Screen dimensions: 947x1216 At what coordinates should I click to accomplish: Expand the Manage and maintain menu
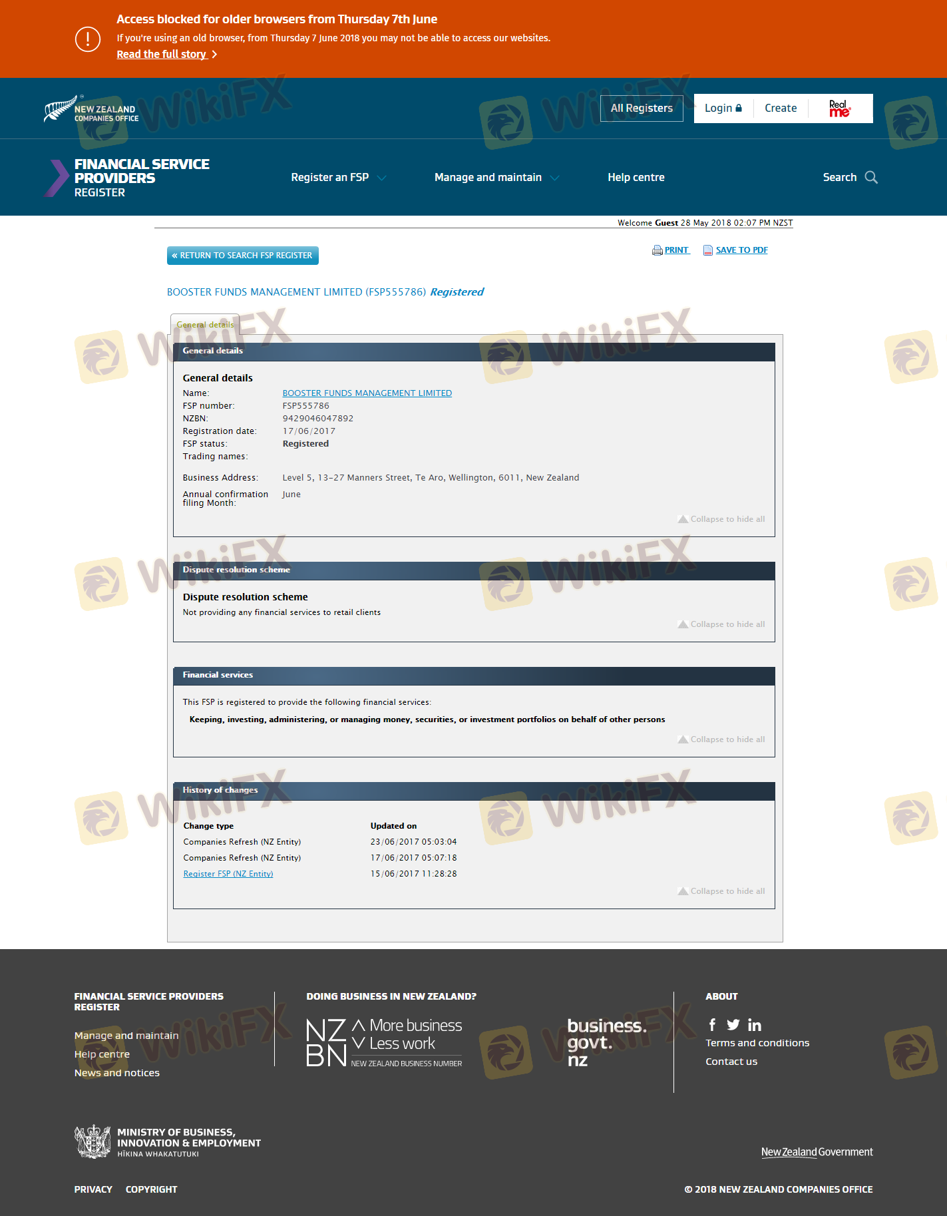(496, 178)
